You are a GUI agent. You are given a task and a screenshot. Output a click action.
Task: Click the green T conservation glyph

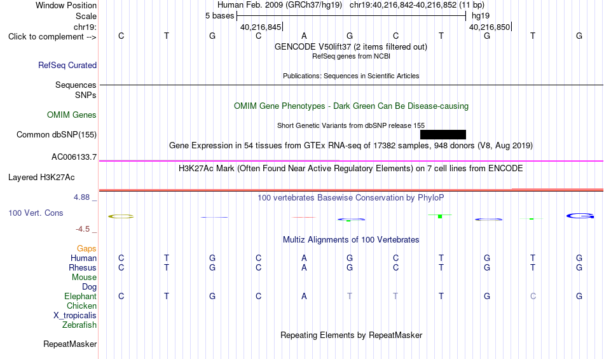click(440, 216)
